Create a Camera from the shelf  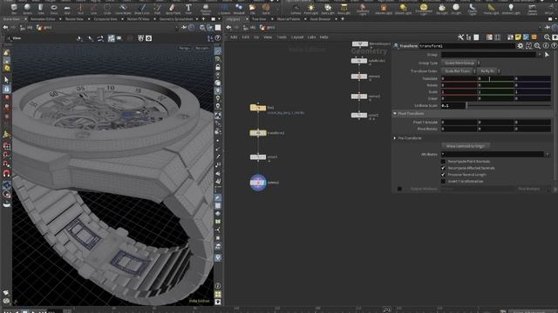[296, 9]
